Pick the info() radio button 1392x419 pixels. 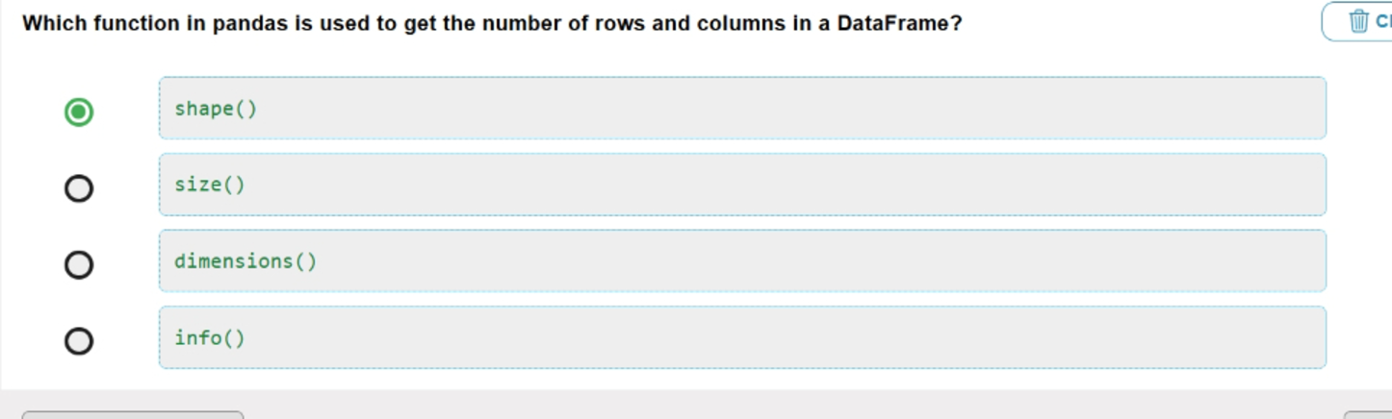pyautogui.click(x=79, y=341)
